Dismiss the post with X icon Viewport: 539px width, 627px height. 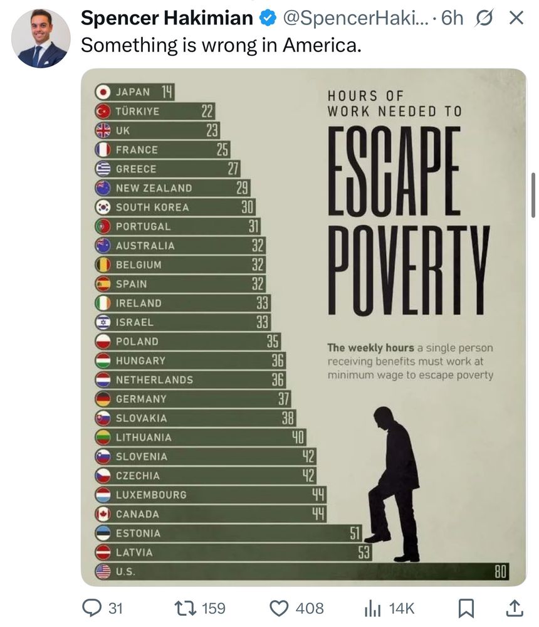point(515,18)
